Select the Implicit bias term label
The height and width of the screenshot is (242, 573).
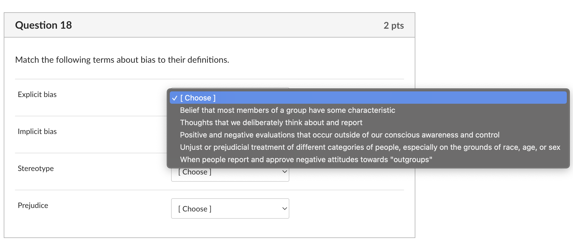pyautogui.click(x=37, y=131)
